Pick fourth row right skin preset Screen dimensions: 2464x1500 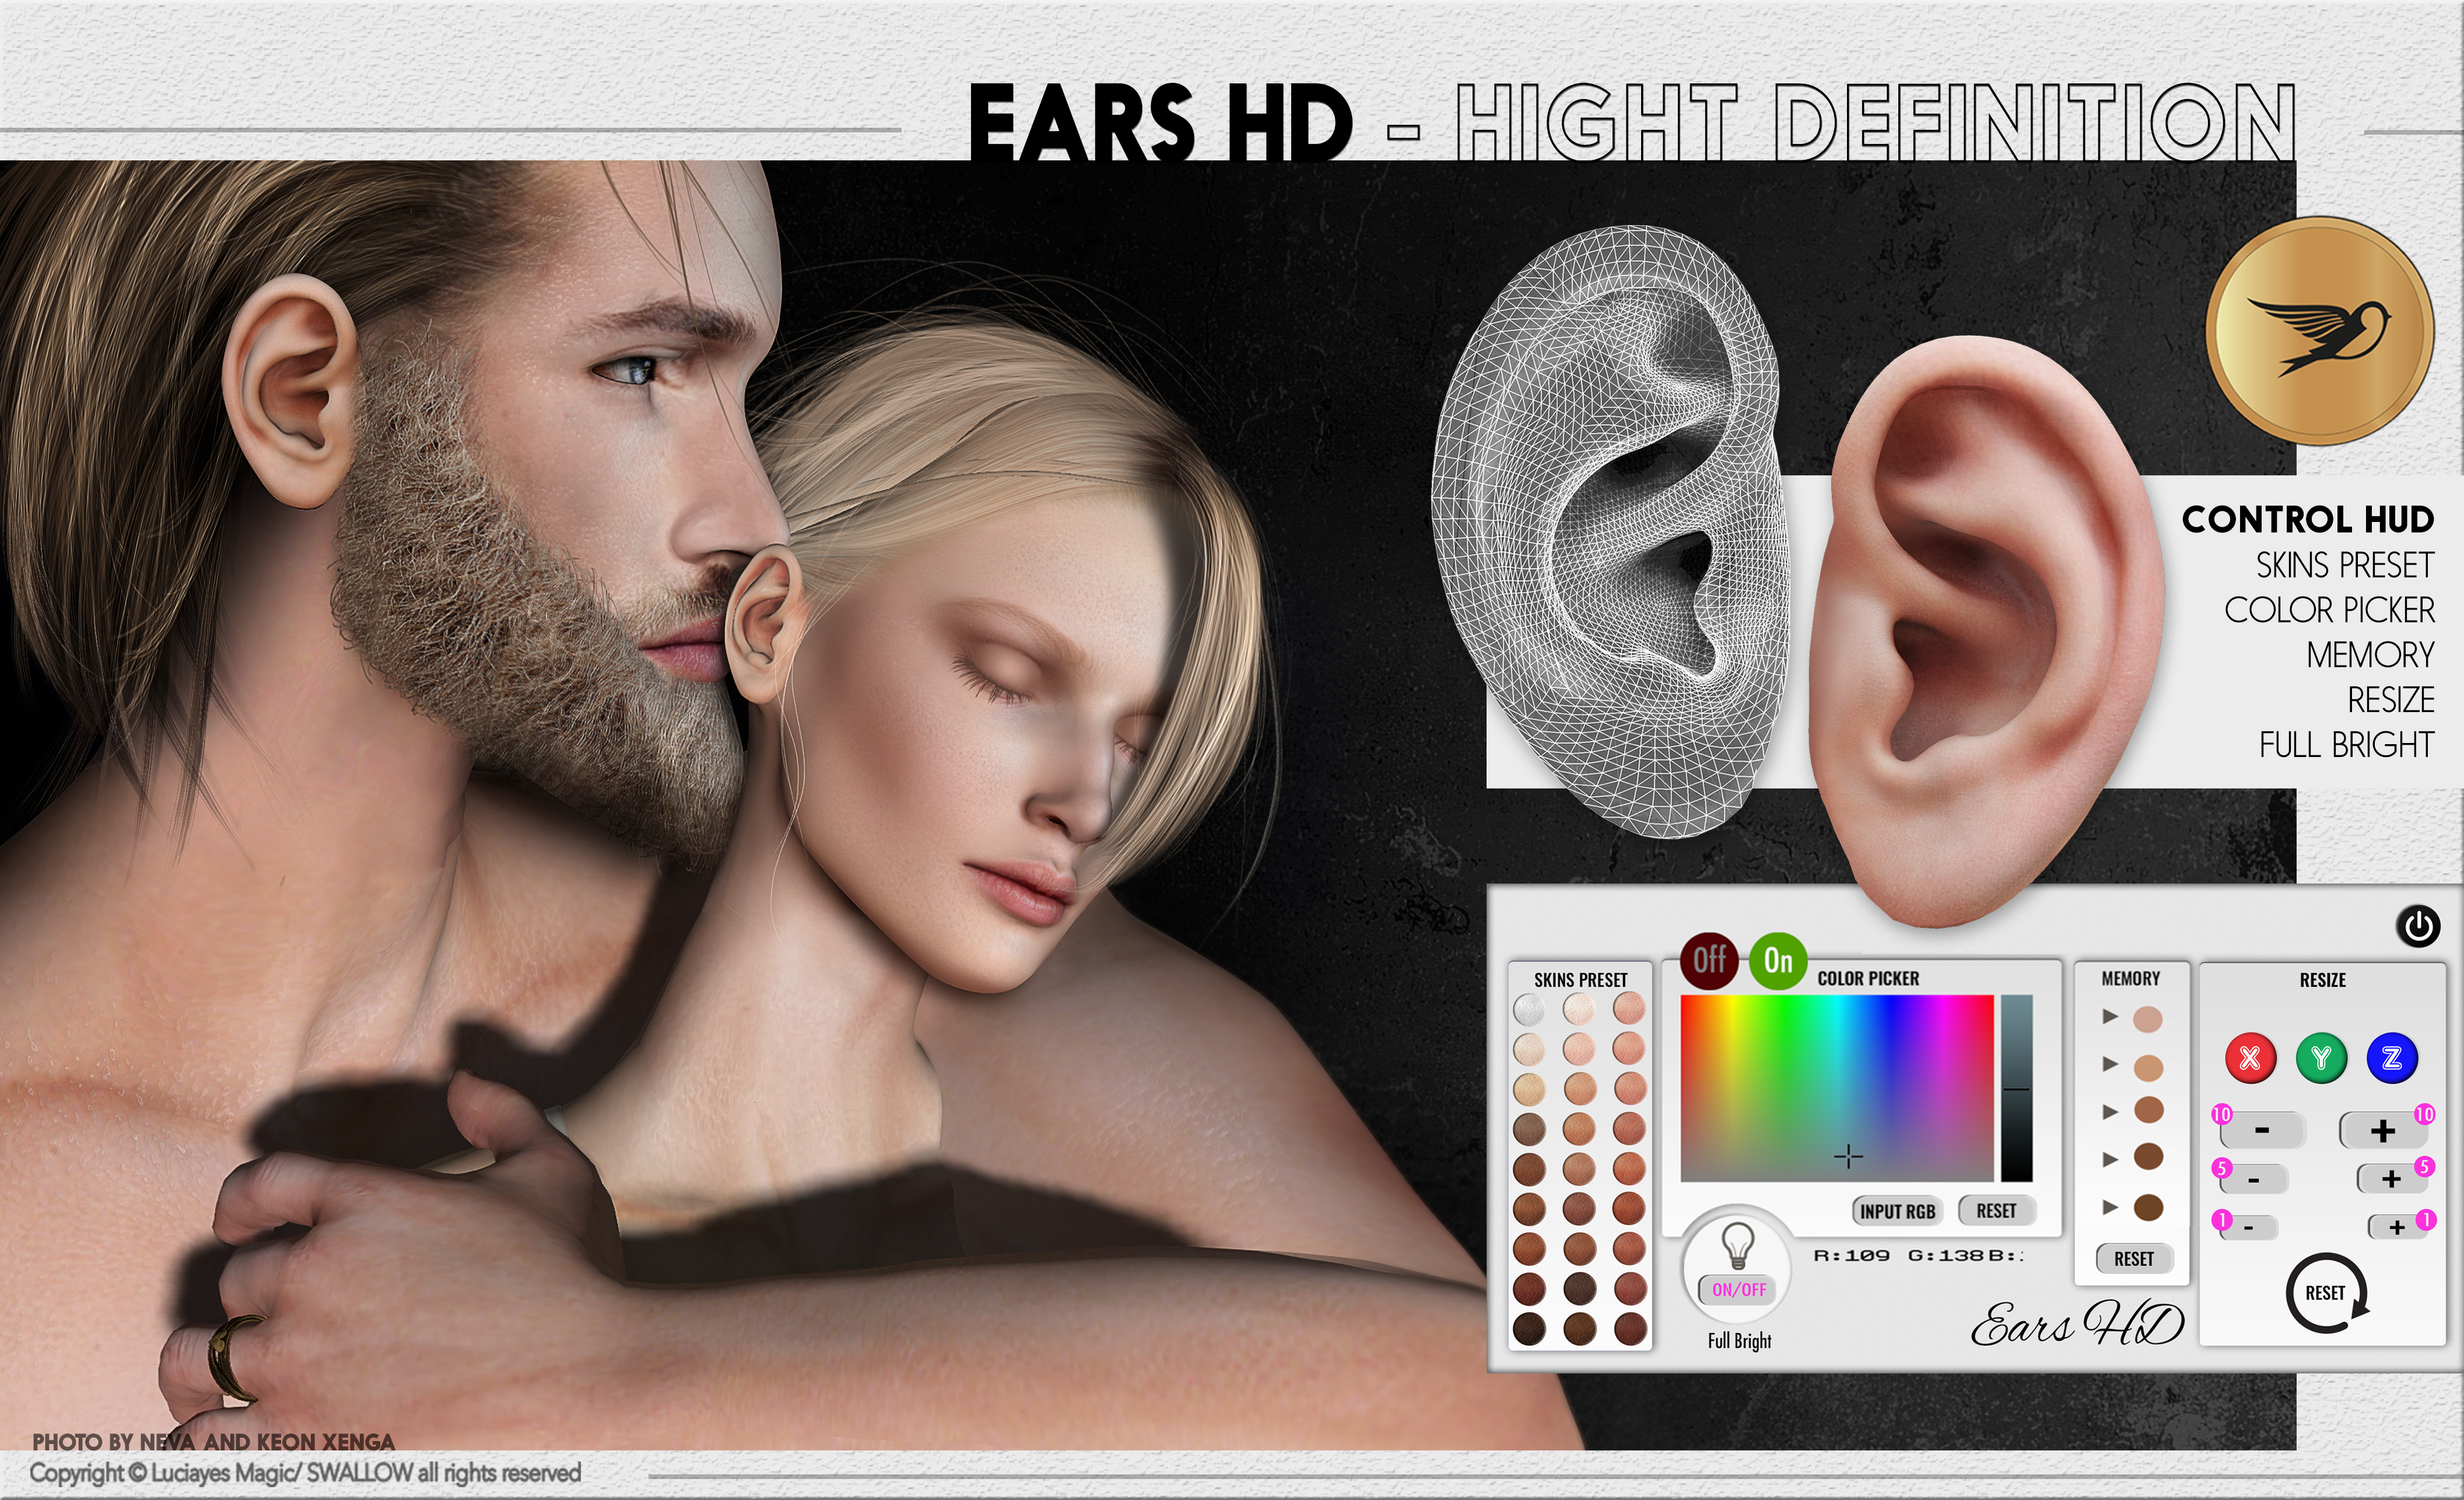tap(1629, 1128)
